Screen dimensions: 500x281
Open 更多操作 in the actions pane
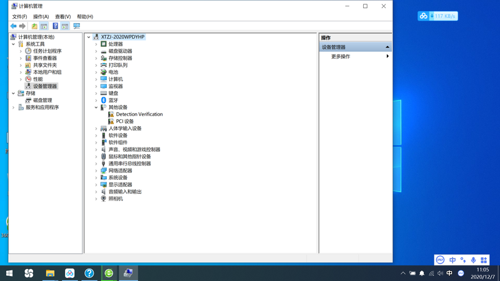point(341,56)
